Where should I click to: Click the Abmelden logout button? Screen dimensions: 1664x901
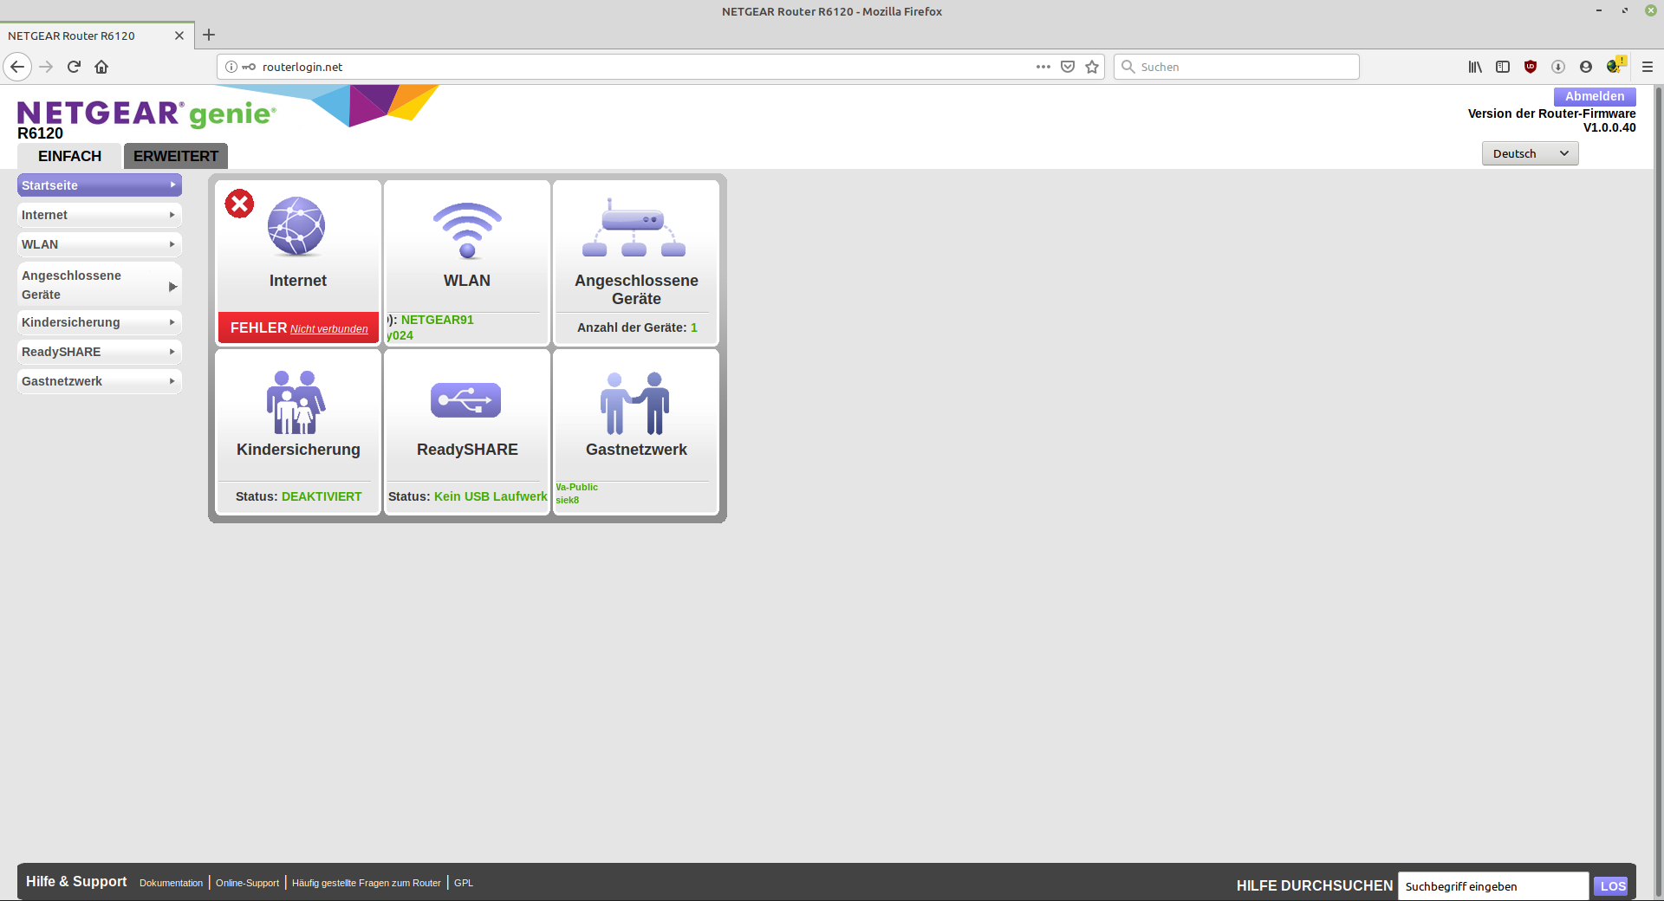(1594, 96)
